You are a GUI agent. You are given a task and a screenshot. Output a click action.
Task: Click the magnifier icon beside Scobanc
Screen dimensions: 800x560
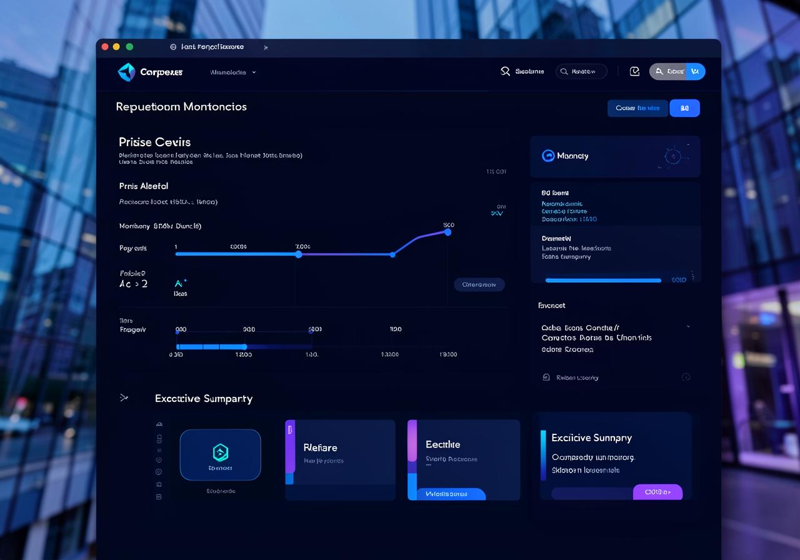pyautogui.click(x=506, y=71)
